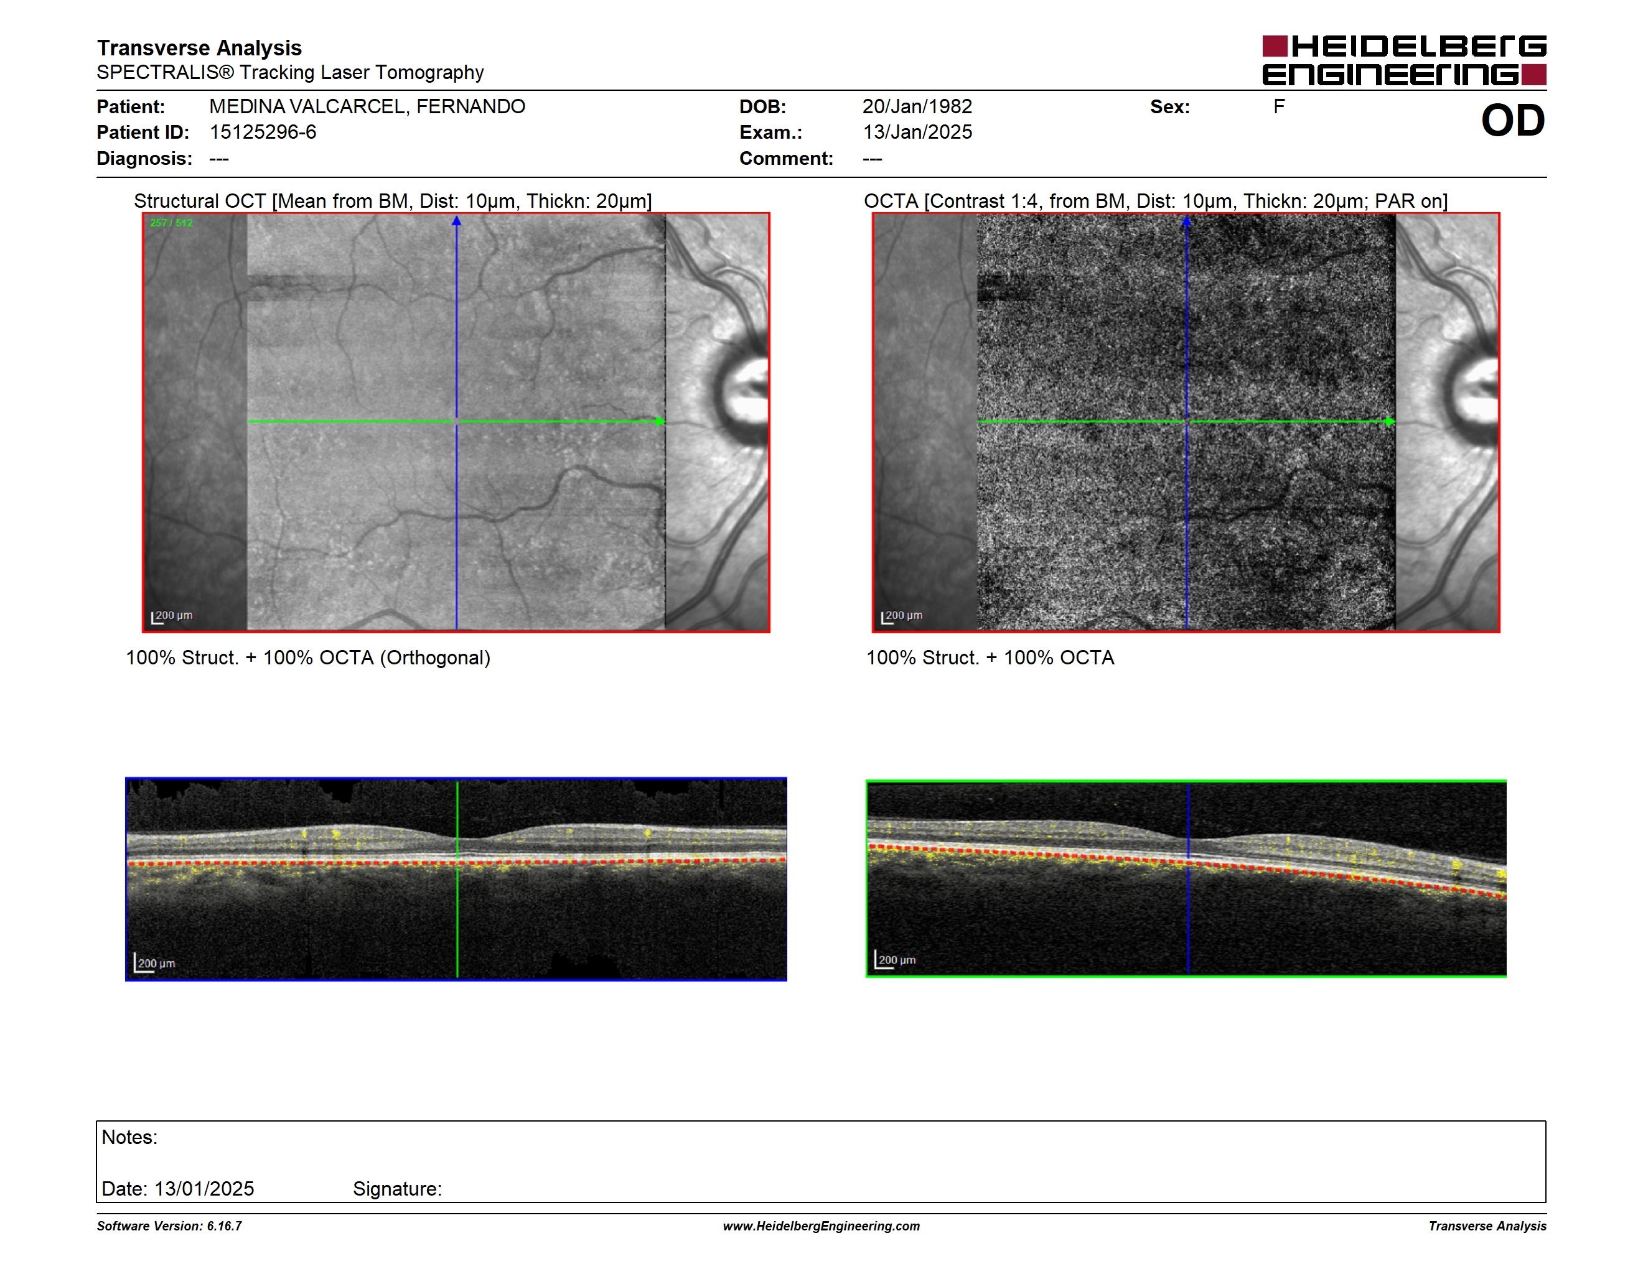Viewport: 1643px width, 1269px height.
Task: Open the www.HeidelbergEngineering.com link
Action: [821, 1226]
